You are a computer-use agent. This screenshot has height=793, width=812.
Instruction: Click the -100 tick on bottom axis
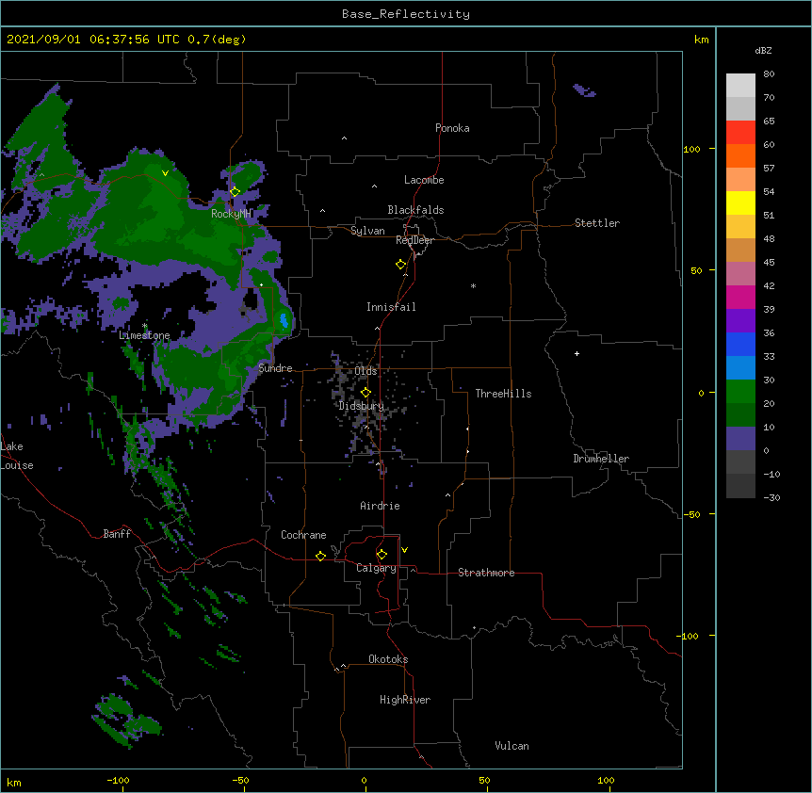[x=118, y=781]
